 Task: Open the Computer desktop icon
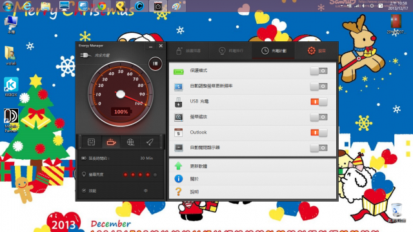pyautogui.click(x=11, y=24)
